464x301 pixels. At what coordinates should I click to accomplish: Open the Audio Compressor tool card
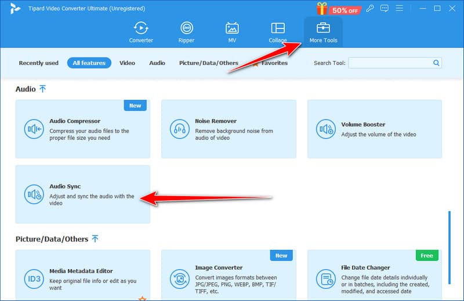coord(82,129)
